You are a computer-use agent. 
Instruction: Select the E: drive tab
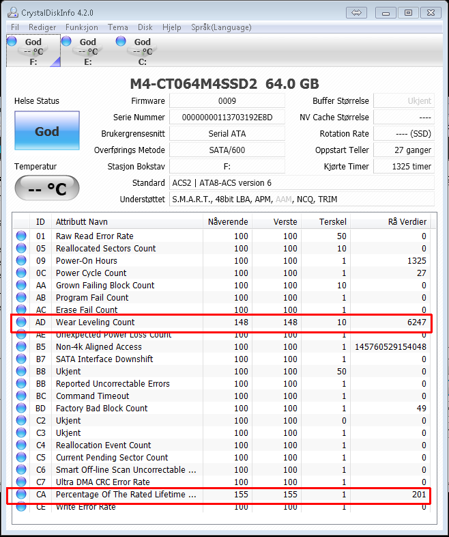point(88,51)
